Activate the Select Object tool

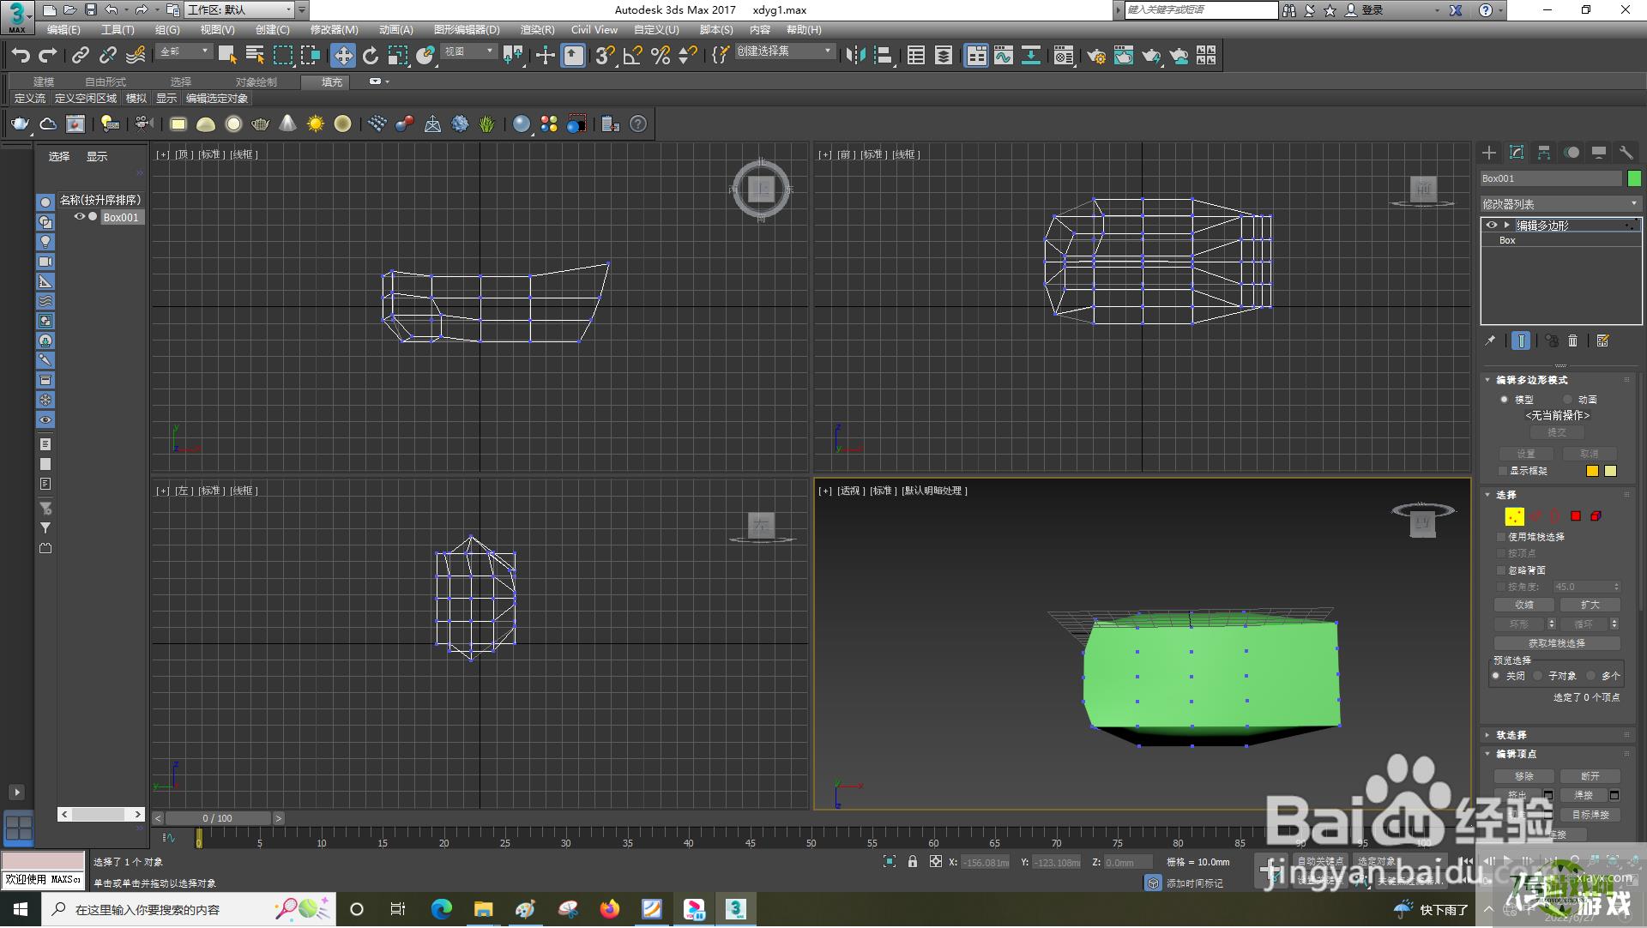(x=227, y=56)
